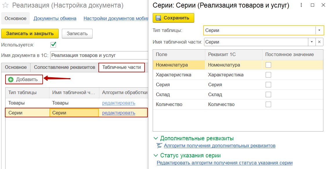Viewport: 326px width, 169px height.
Task: Add the form to favorites with star icon
Action: click(5, 6)
